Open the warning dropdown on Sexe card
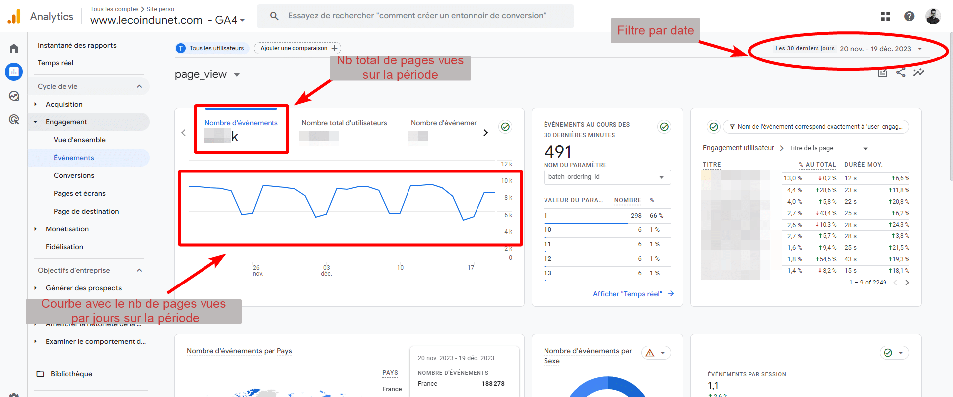This screenshot has height=397, width=953. click(x=656, y=353)
